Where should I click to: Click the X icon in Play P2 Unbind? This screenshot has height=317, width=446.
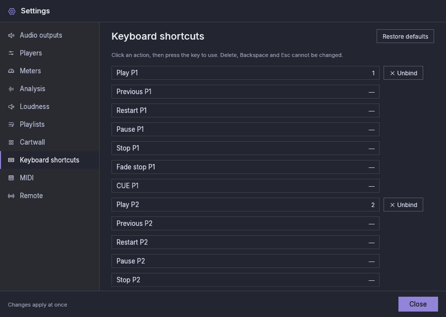[392, 205]
